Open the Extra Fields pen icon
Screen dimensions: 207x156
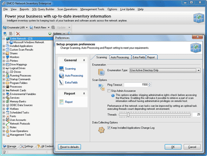[61, 82]
